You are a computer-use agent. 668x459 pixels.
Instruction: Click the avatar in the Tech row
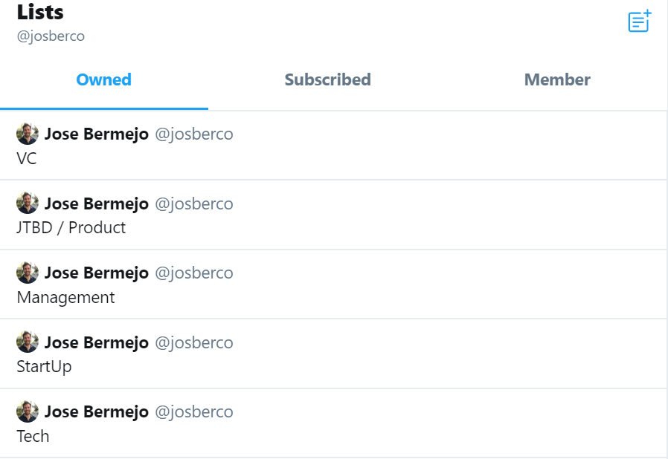(x=28, y=411)
